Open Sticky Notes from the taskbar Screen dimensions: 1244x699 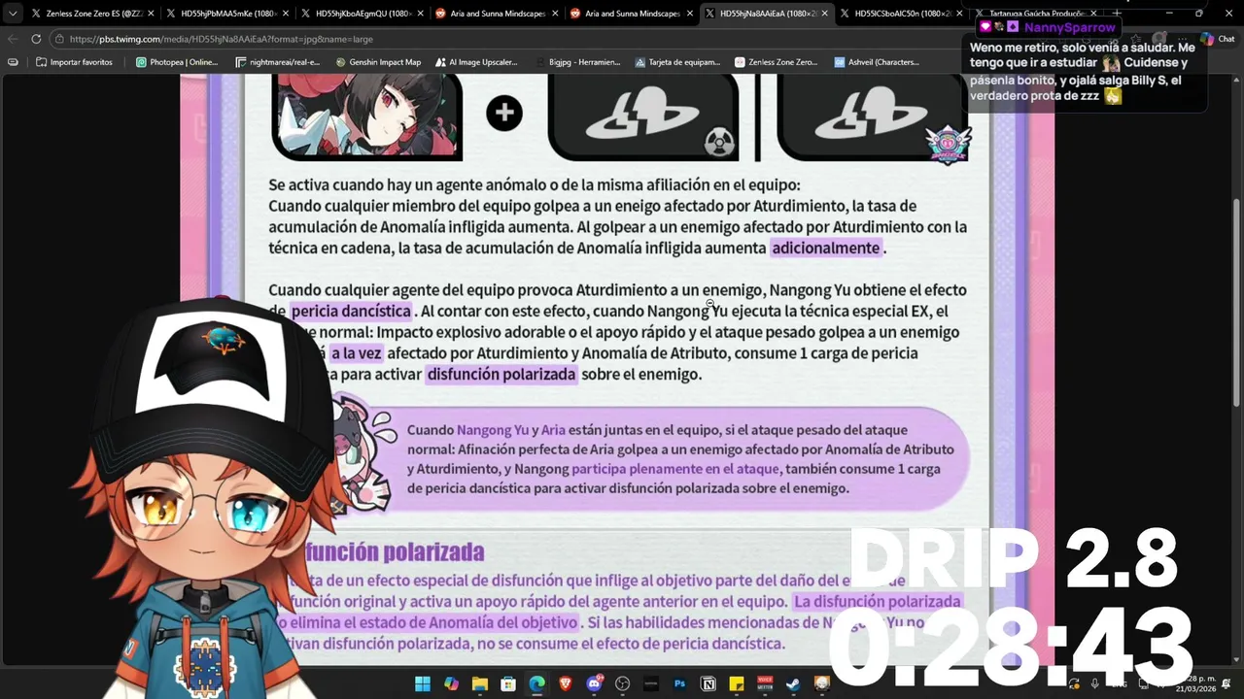(x=737, y=683)
